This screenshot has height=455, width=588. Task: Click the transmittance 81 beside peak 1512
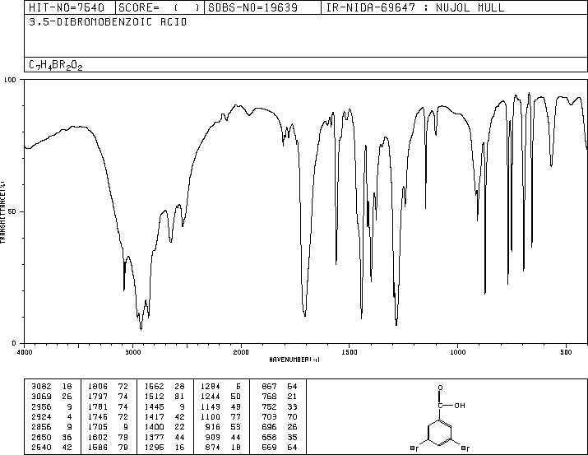click(x=179, y=397)
